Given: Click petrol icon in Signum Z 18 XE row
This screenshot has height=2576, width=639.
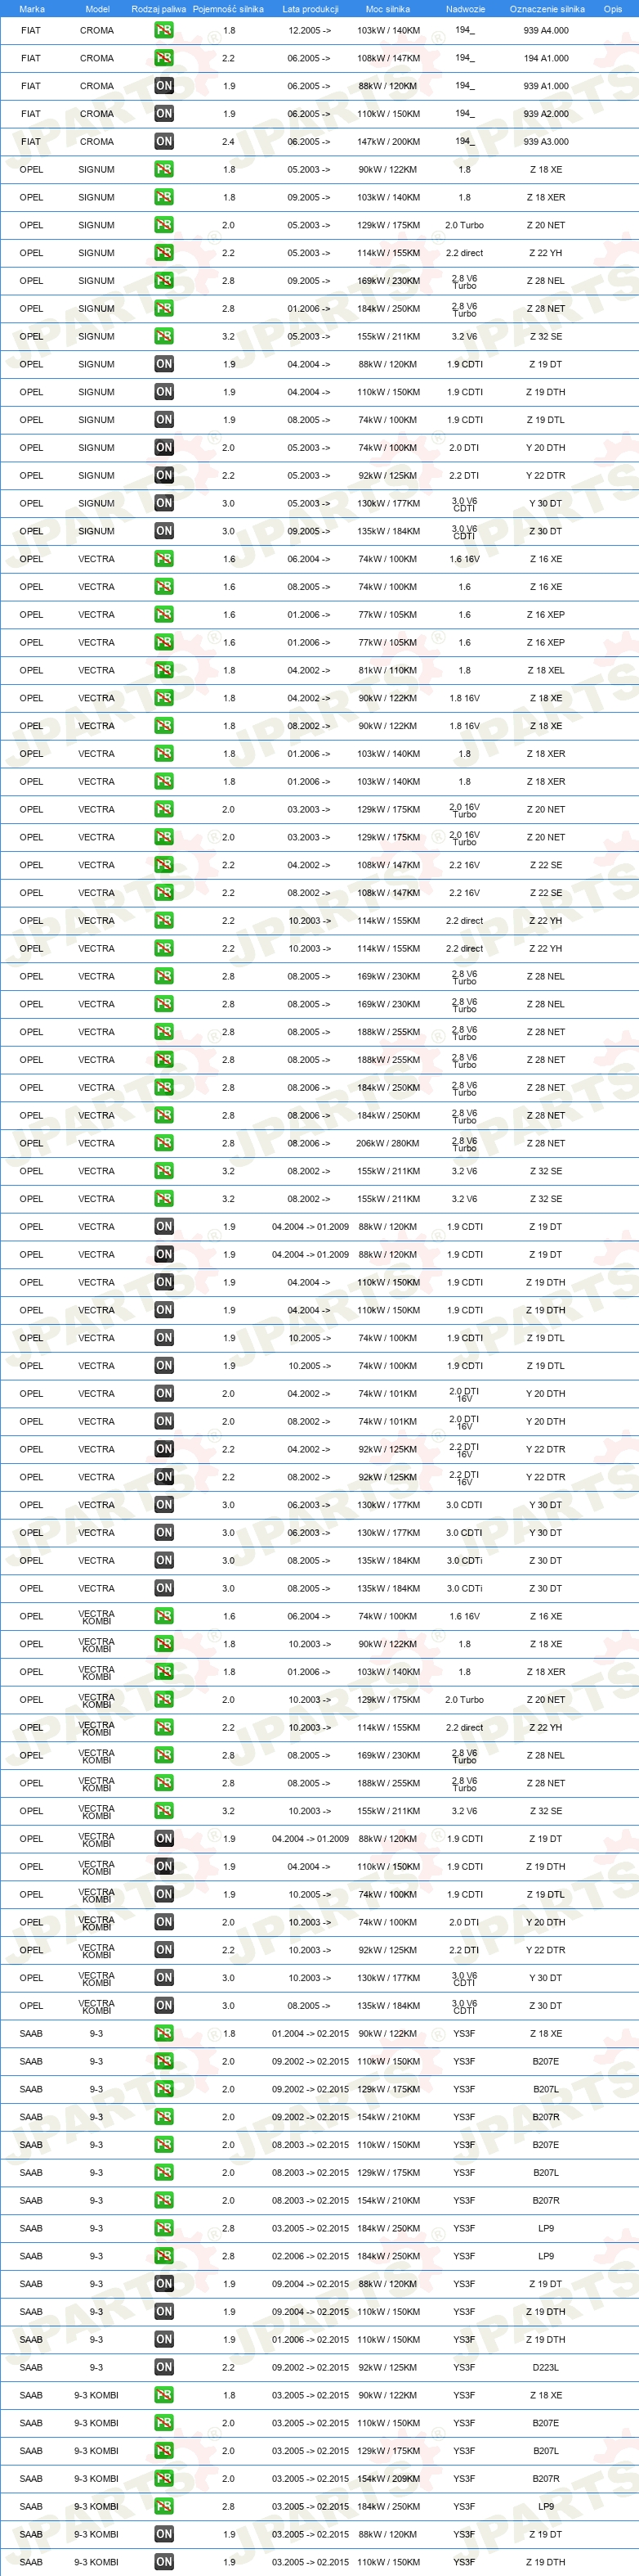Looking at the screenshot, I should coord(163,169).
